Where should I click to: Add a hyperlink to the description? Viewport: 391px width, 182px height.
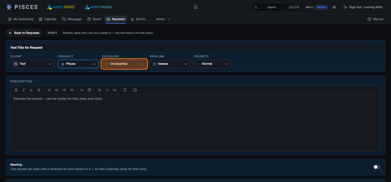(115, 90)
